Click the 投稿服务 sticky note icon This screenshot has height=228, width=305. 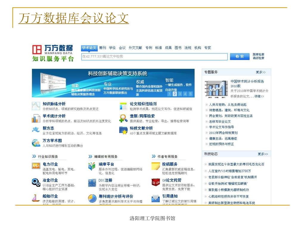(x=155, y=166)
